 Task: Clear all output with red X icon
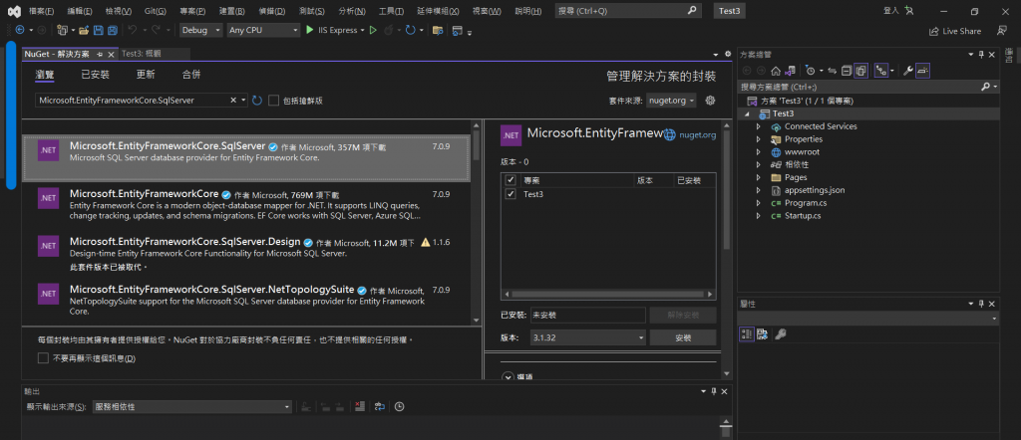click(x=359, y=407)
